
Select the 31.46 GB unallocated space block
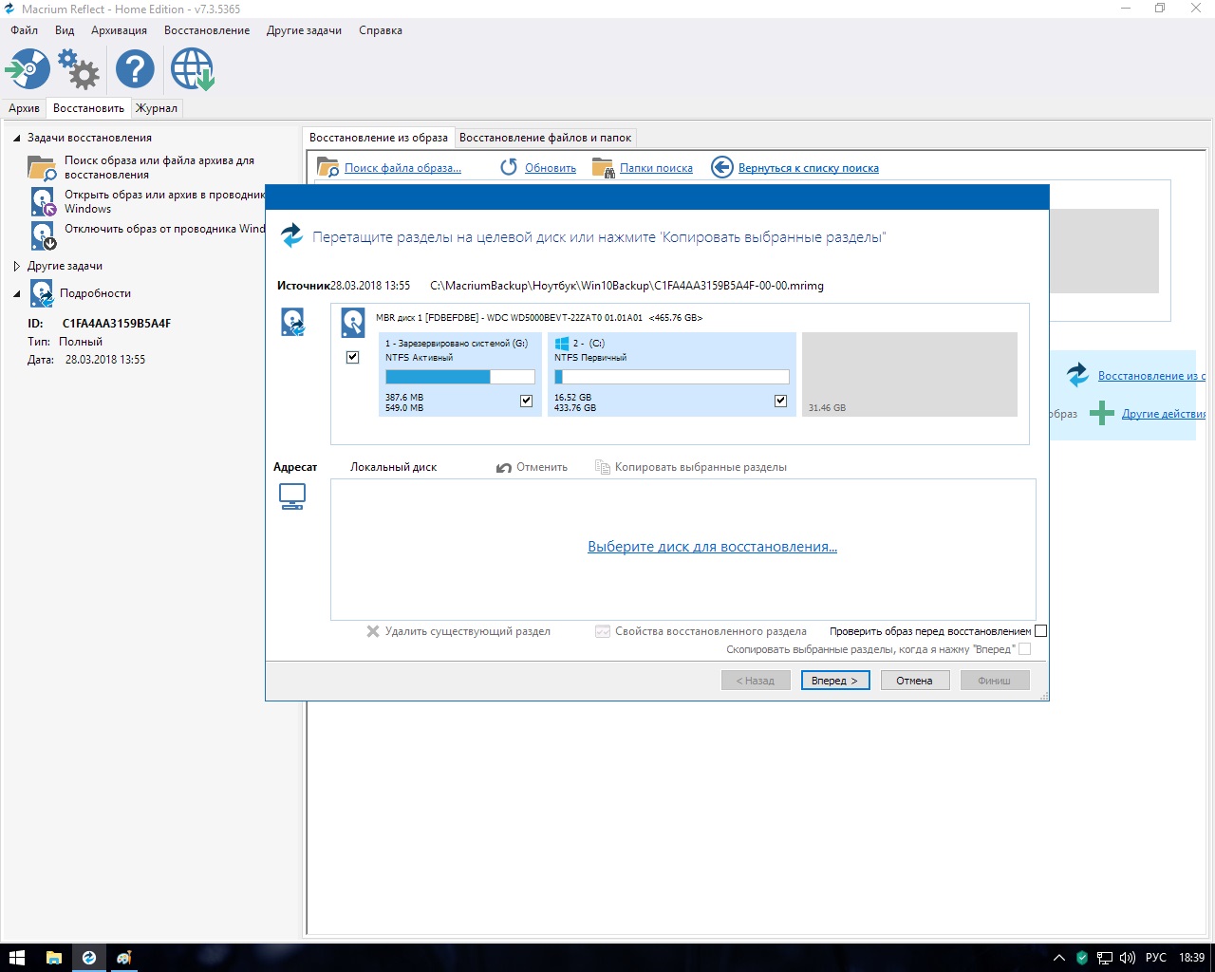point(909,374)
